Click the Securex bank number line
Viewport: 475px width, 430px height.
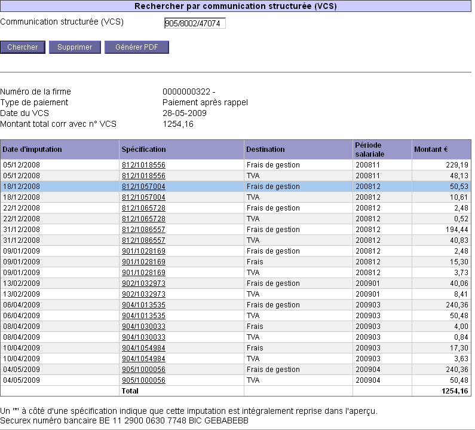click(x=124, y=421)
